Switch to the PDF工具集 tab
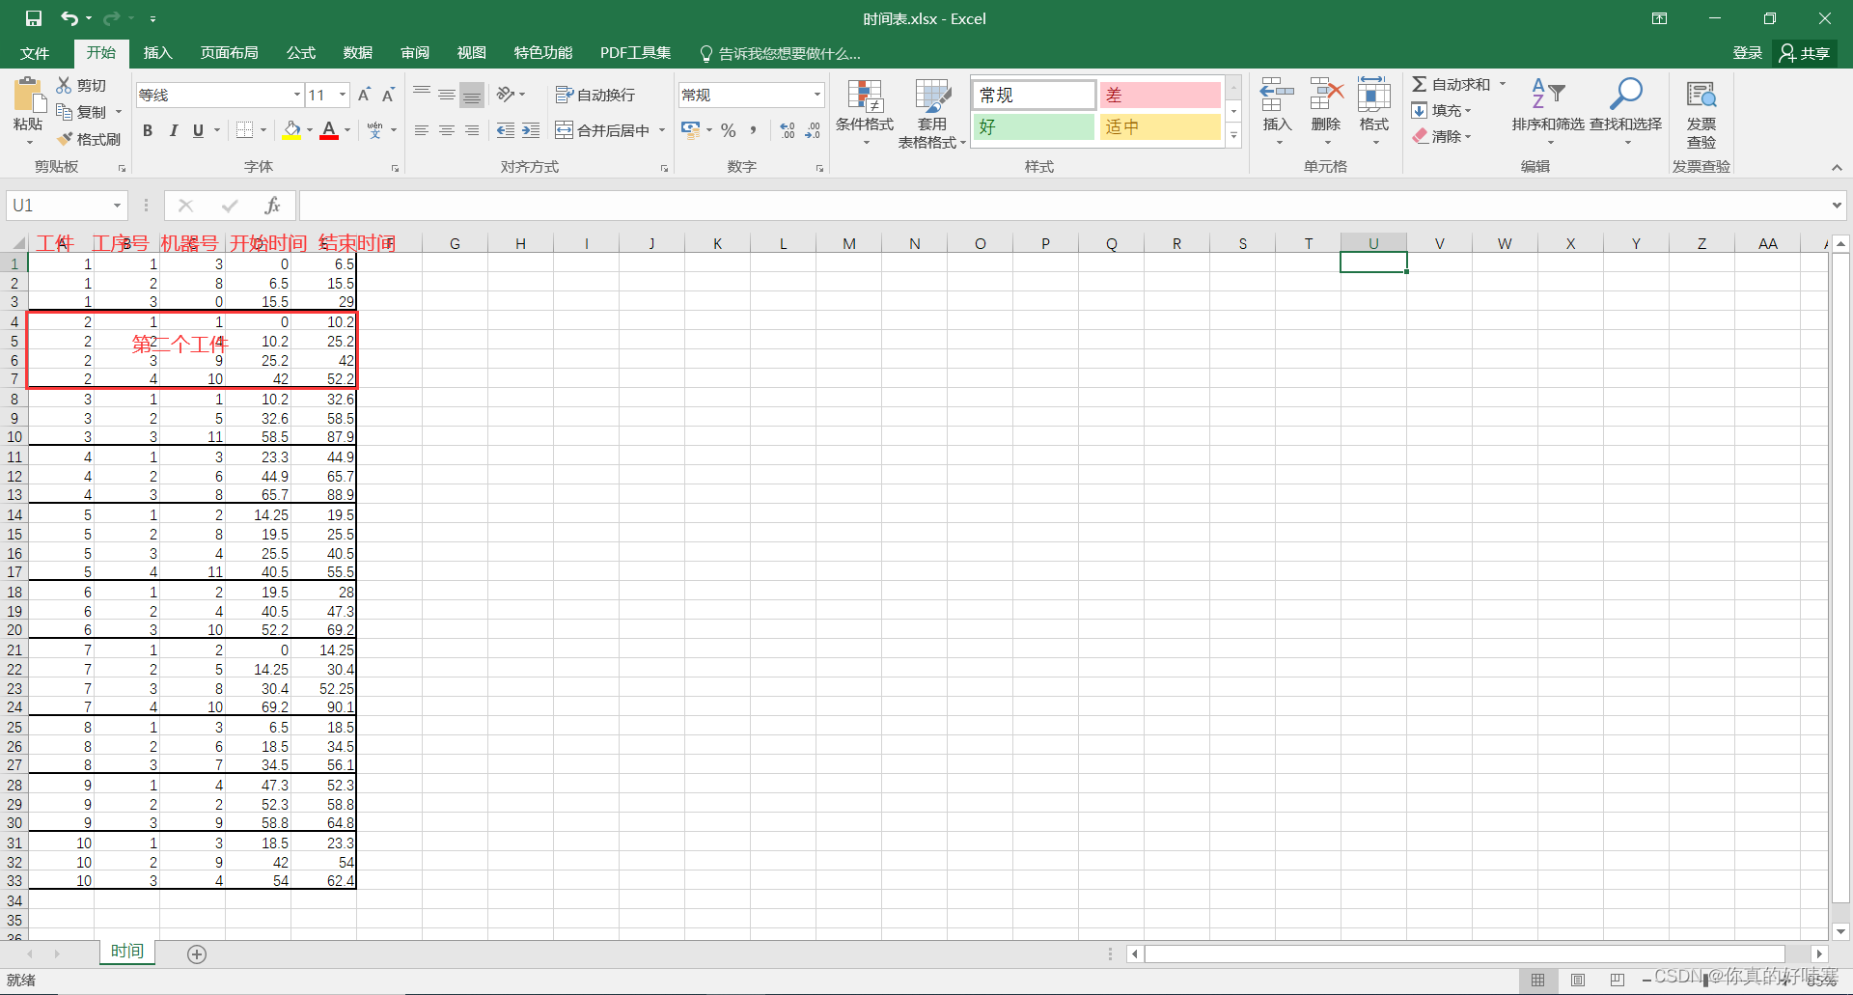 click(635, 53)
